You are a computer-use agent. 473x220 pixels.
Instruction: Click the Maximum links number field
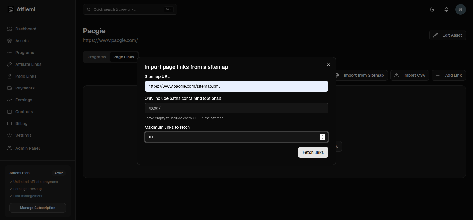[x=237, y=137]
